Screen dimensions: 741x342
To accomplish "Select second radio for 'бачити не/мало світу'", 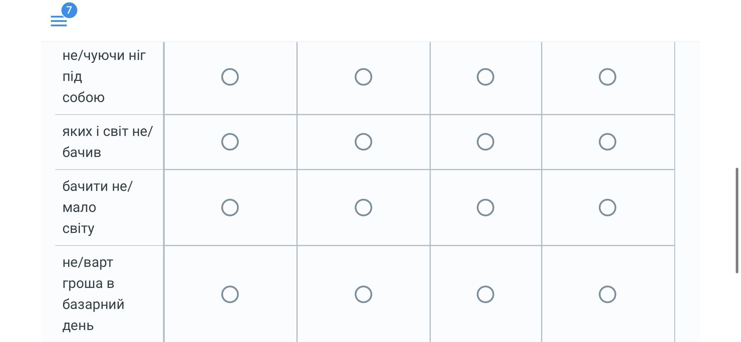I will pyautogui.click(x=363, y=208).
